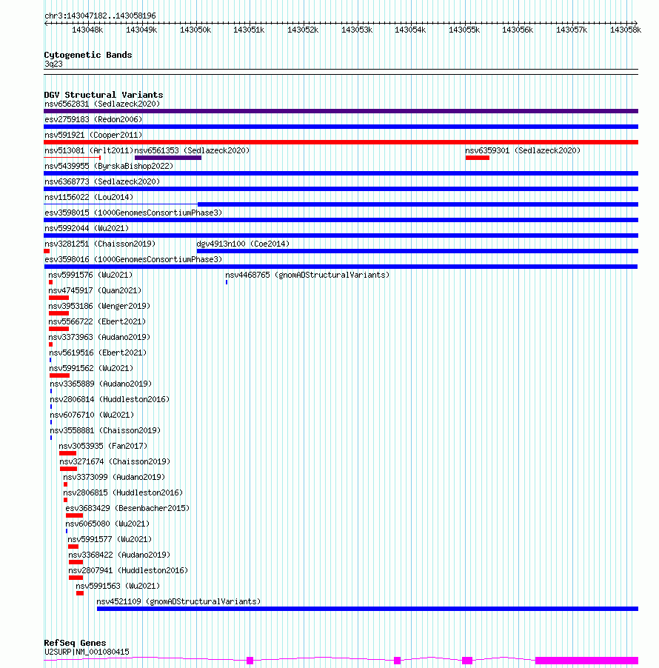Click the nsv6065080 (Wu2021) label
The width and height of the screenshot is (659, 668).
107,524
